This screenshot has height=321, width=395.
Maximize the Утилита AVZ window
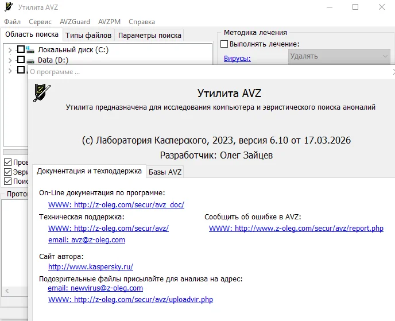coord(355,7)
